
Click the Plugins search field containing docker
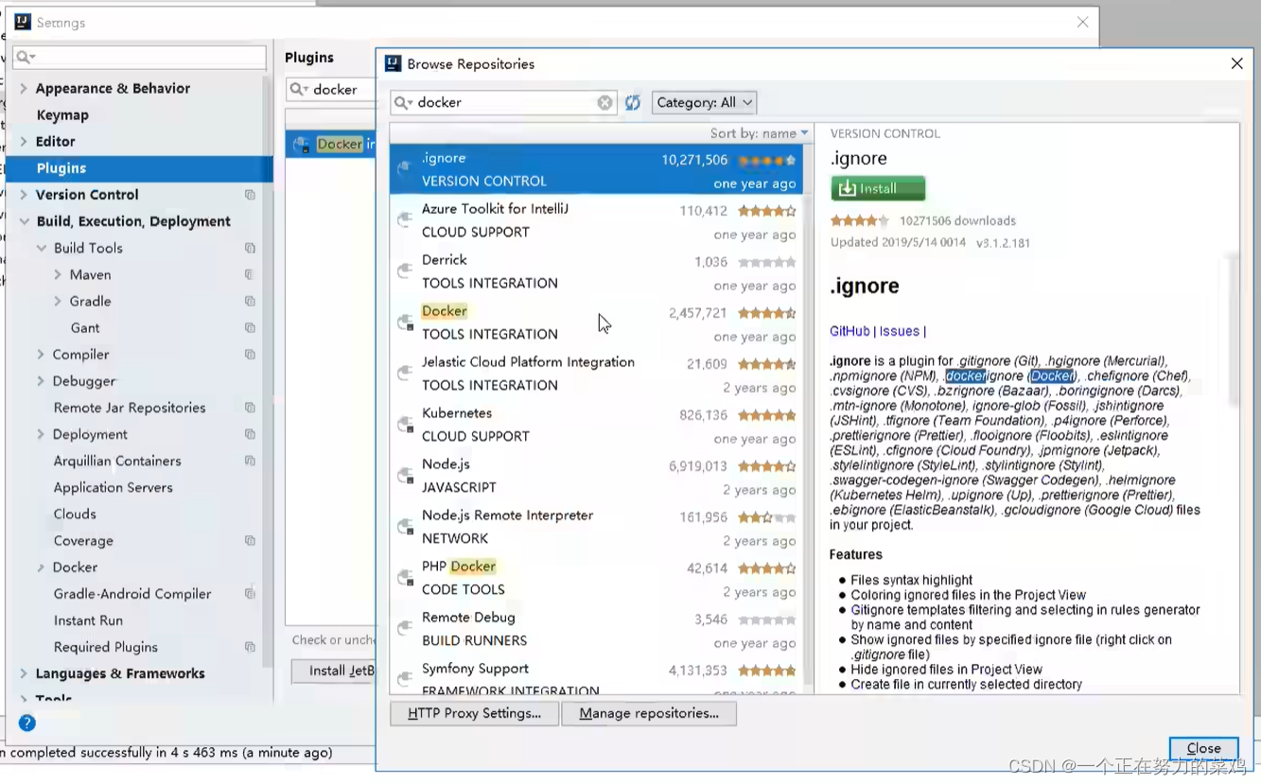tap(332, 89)
